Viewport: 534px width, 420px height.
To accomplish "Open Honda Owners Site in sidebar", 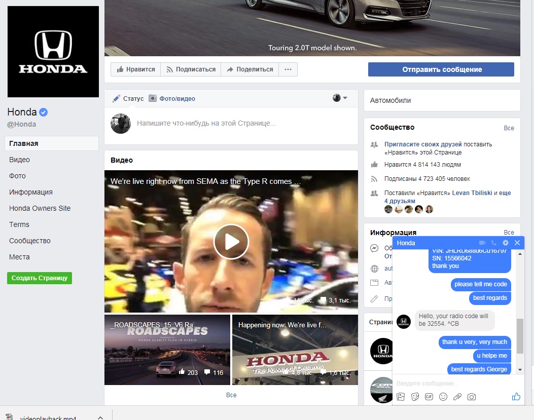I will coord(40,208).
